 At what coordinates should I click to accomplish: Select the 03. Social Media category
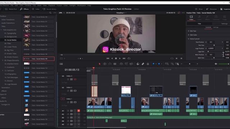[10, 40]
